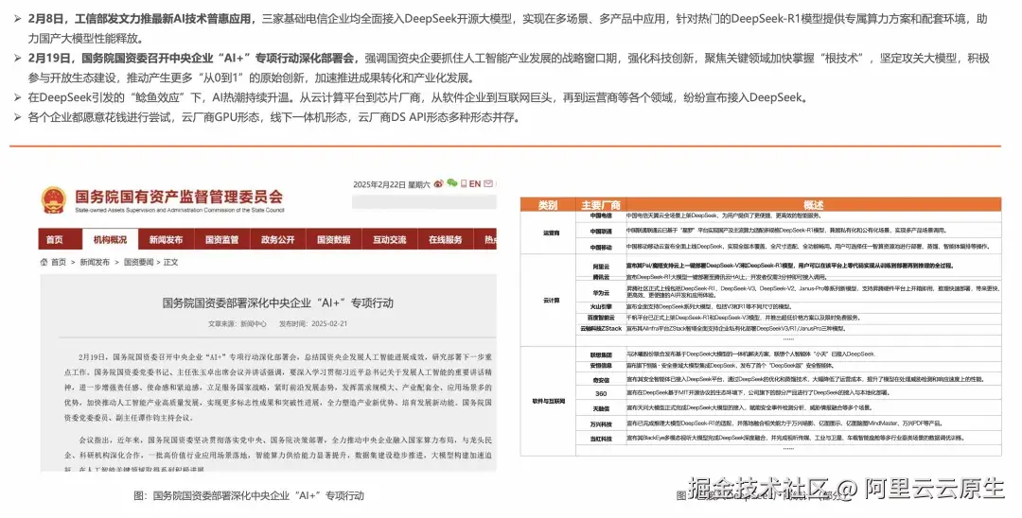Click the 万兴科技 vendor cell
This screenshot has width=1022, height=518.
pos(601,424)
